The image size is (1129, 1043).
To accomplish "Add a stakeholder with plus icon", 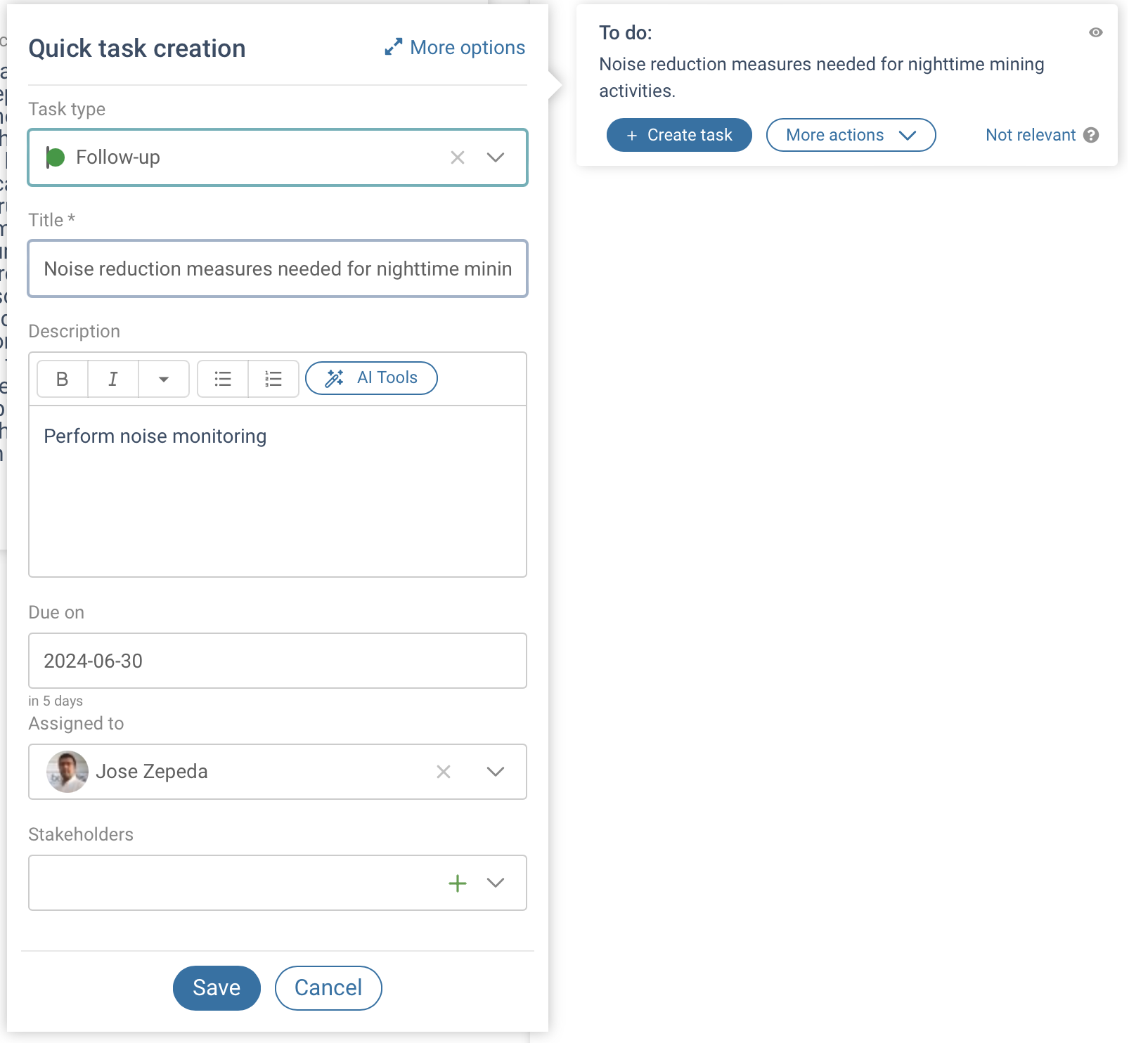I will click(458, 883).
